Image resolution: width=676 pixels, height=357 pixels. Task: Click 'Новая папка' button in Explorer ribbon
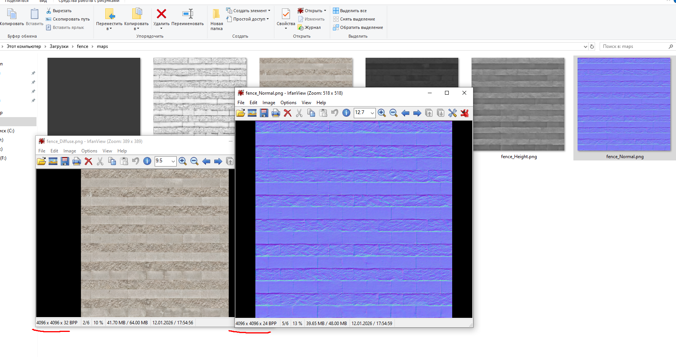217,20
